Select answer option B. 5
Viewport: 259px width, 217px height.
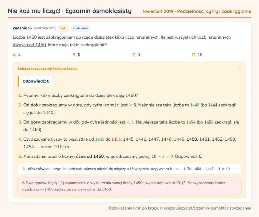[76, 55]
